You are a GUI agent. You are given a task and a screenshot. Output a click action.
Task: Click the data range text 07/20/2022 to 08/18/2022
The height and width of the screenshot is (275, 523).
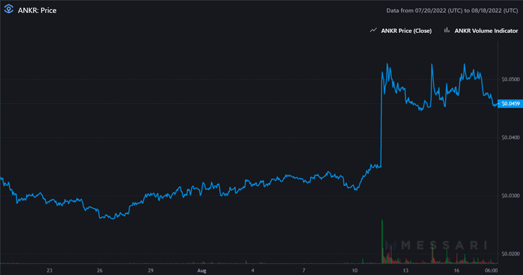coord(452,11)
